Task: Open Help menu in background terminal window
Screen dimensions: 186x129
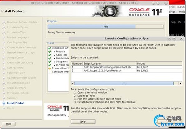Action: pyautogui.click(x=182, y=12)
